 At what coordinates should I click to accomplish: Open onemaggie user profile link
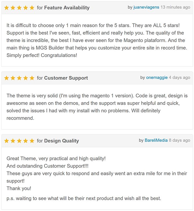coord(157,77)
